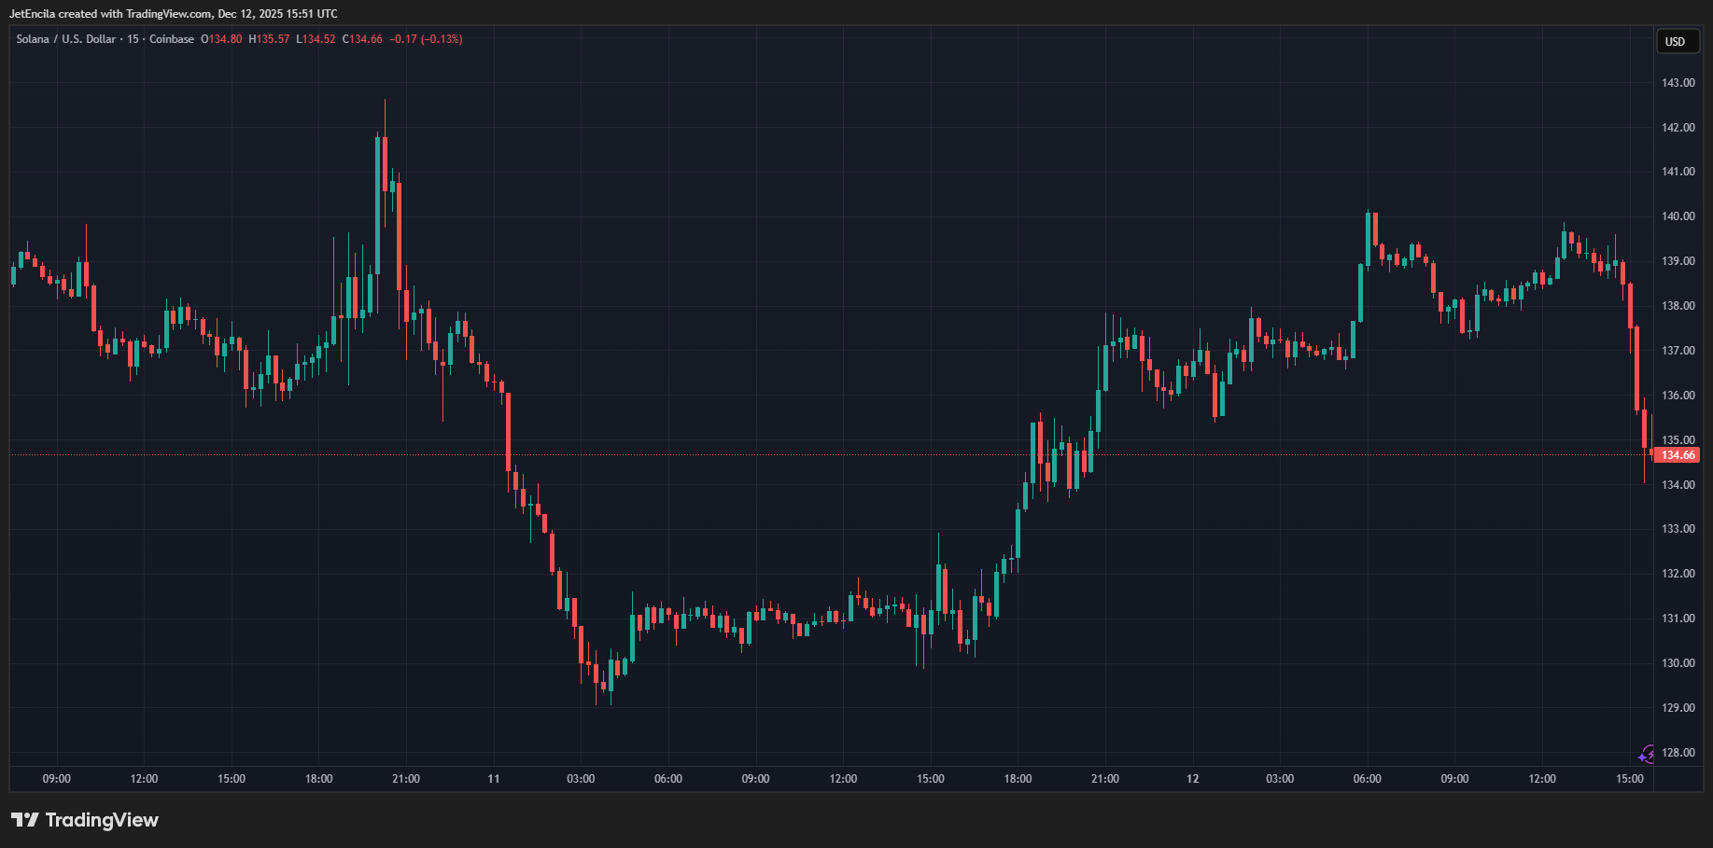
Task: Click the last 15:00 time axis label
Action: pyautogui.click(x=1629, y=779)
